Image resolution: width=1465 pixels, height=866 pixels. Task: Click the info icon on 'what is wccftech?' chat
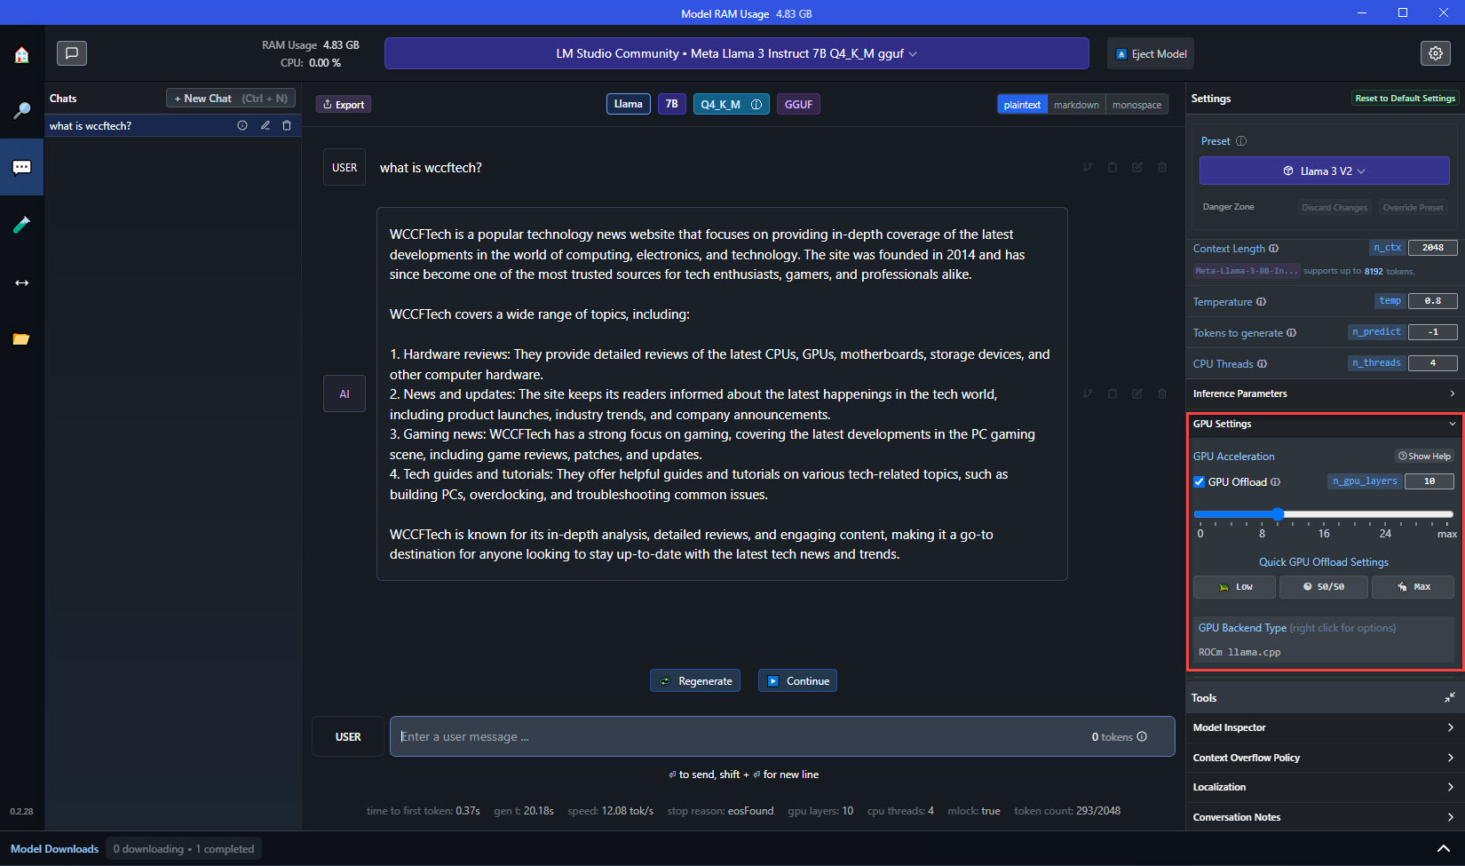pyautogui.click(x=242, y=125)
